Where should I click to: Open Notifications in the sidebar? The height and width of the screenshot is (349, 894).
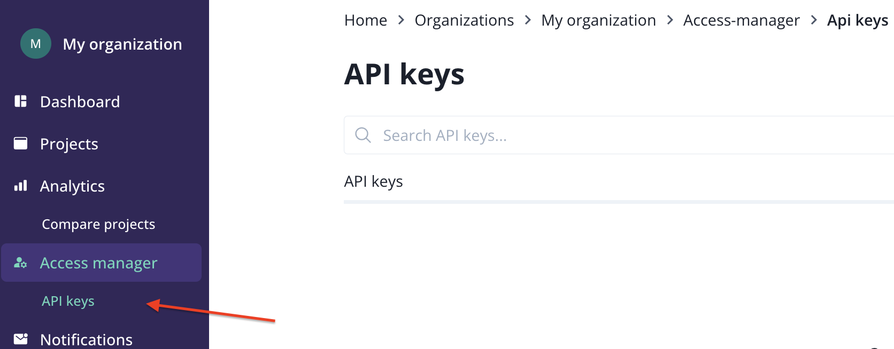[86, 339]
